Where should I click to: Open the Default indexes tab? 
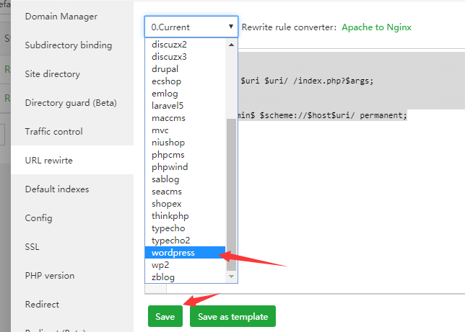pos(57,189)
